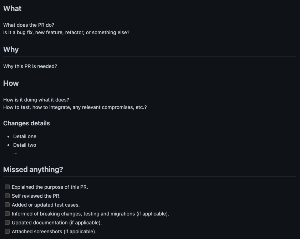The image size is (300, 239).
Task: Click 'Why this PR is needed?' text
Action: (30, 66)
